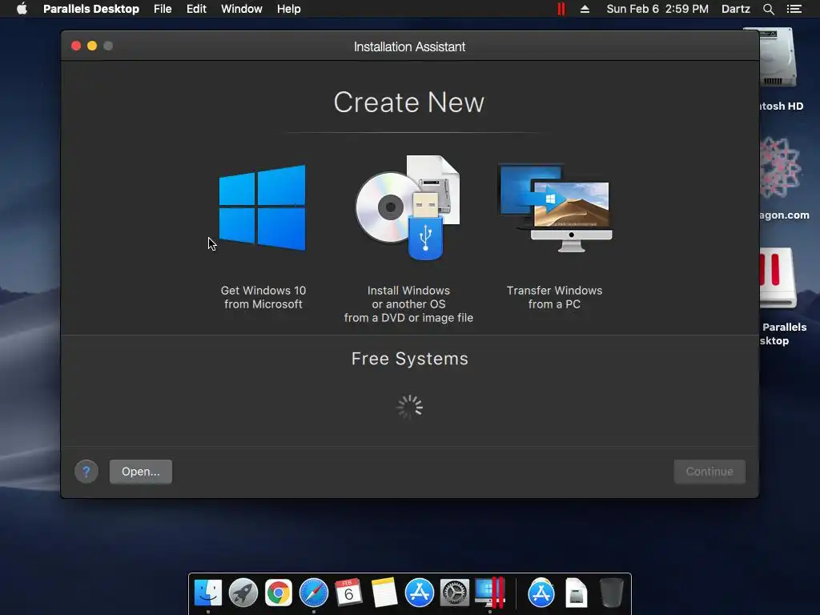Launch Safari from the Dock
Image resolution: width=820 pixels, height=615 pixels.
click(314, 593)
